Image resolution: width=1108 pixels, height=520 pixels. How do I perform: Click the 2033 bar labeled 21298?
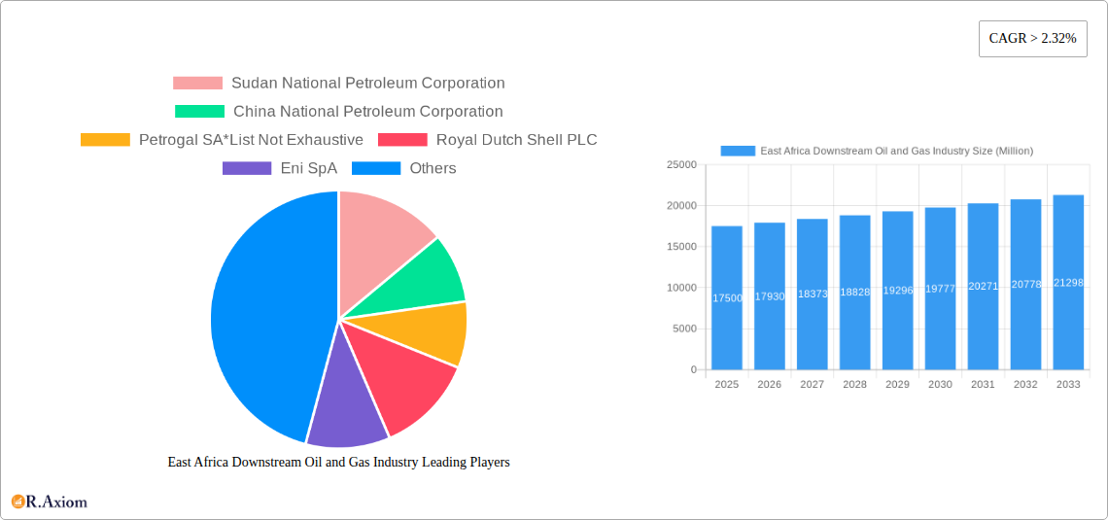[x=1068, y=282]
